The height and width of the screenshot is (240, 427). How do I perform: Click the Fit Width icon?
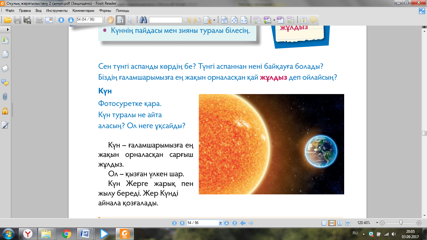[x=244, y=20]
